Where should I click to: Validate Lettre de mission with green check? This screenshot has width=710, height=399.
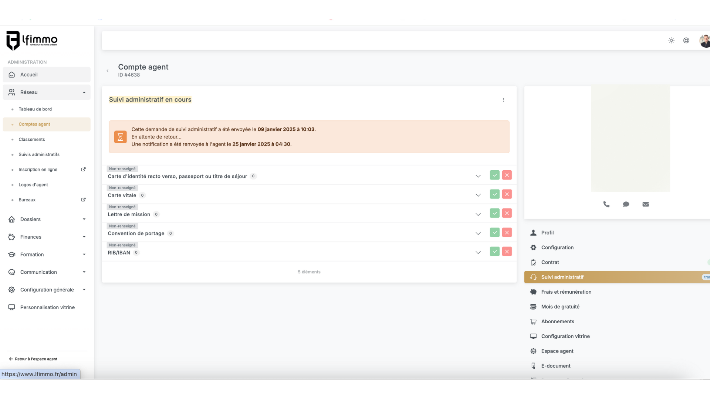point(494,214)
